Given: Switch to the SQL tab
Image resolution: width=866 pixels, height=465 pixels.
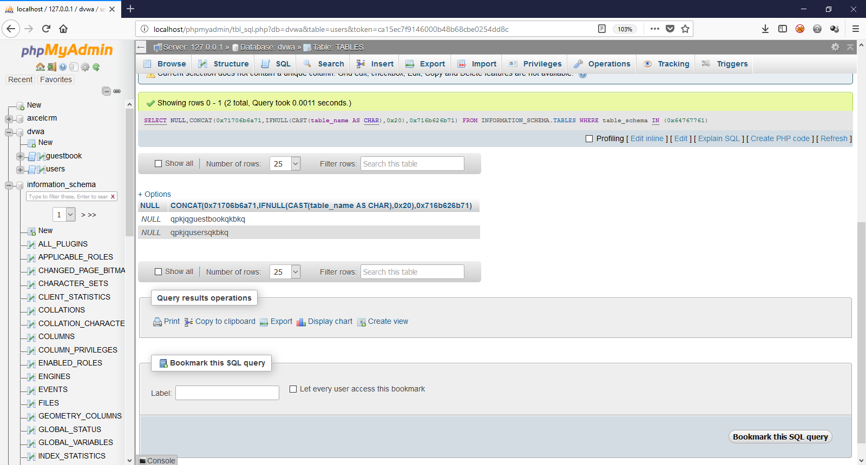Looking at the screenshot, I should tap(275, 64).
